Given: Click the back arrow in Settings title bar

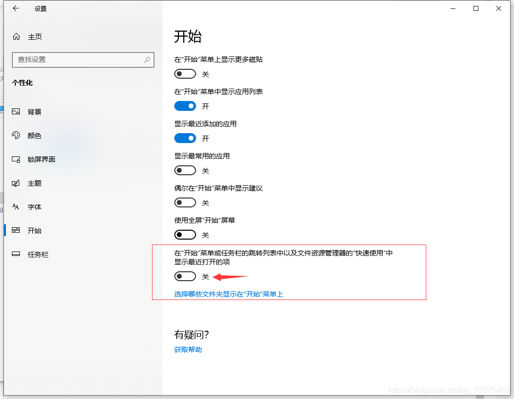Looking at the screenshot, I should 16,8.
